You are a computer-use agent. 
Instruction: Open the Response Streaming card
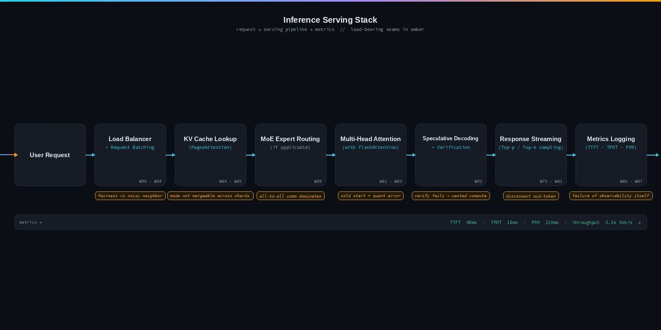click(x=531, y=155)
